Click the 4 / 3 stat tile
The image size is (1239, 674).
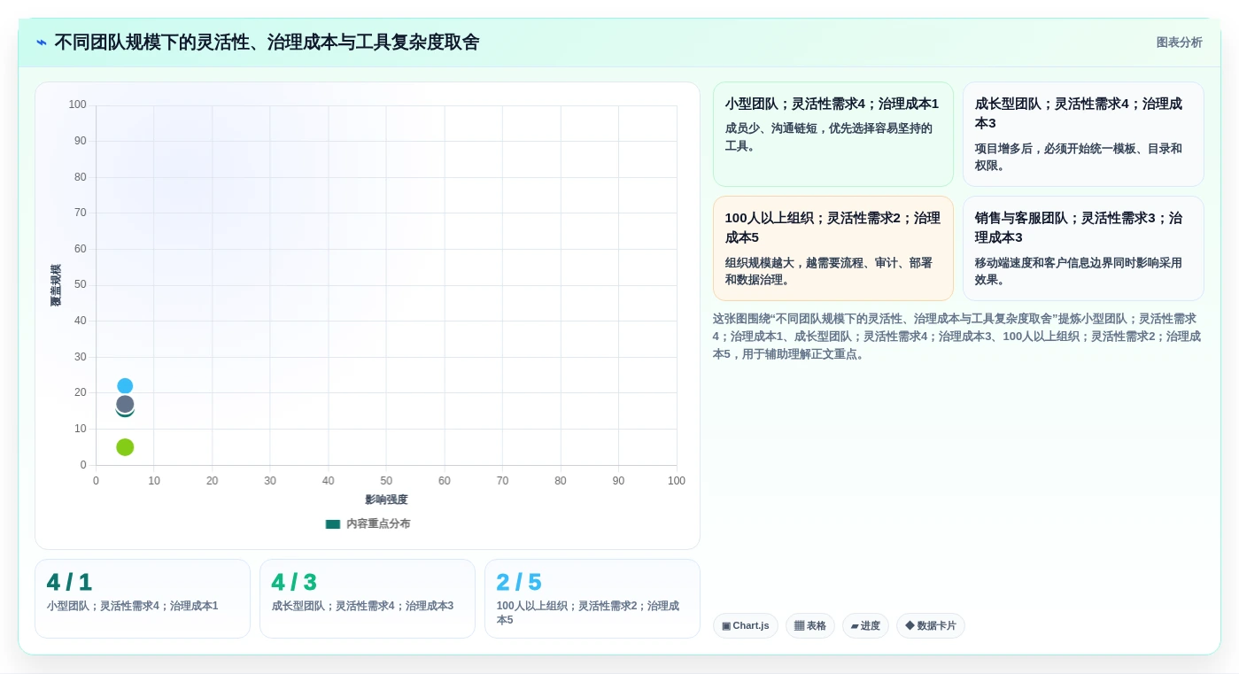coord(368,599)
